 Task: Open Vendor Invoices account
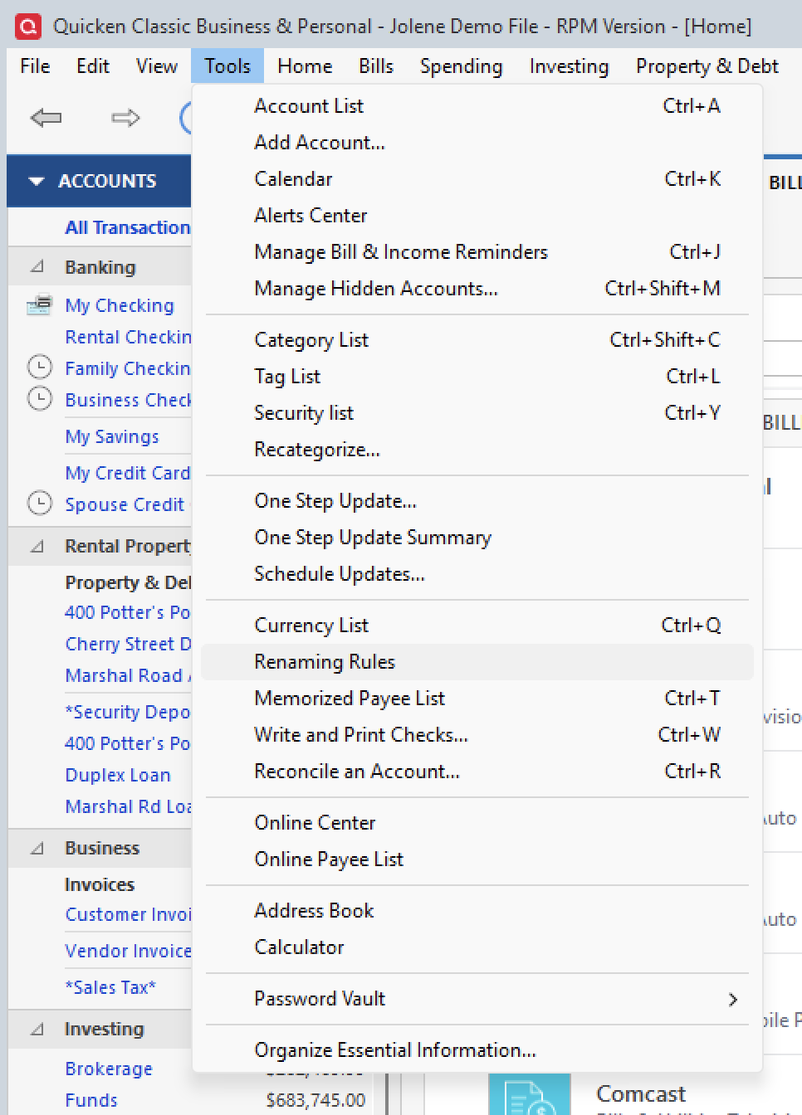pyautogui.click(x=128, y=951)
